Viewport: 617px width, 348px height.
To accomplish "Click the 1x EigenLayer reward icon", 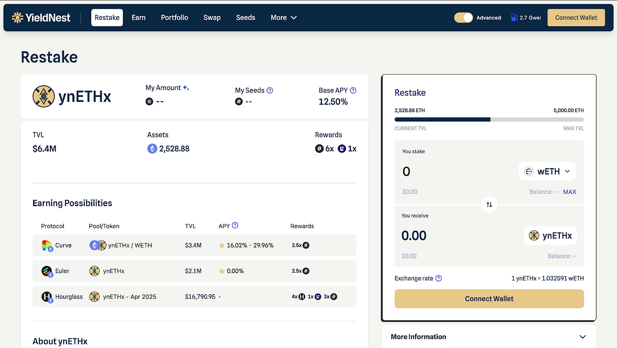I will (342, 149).
